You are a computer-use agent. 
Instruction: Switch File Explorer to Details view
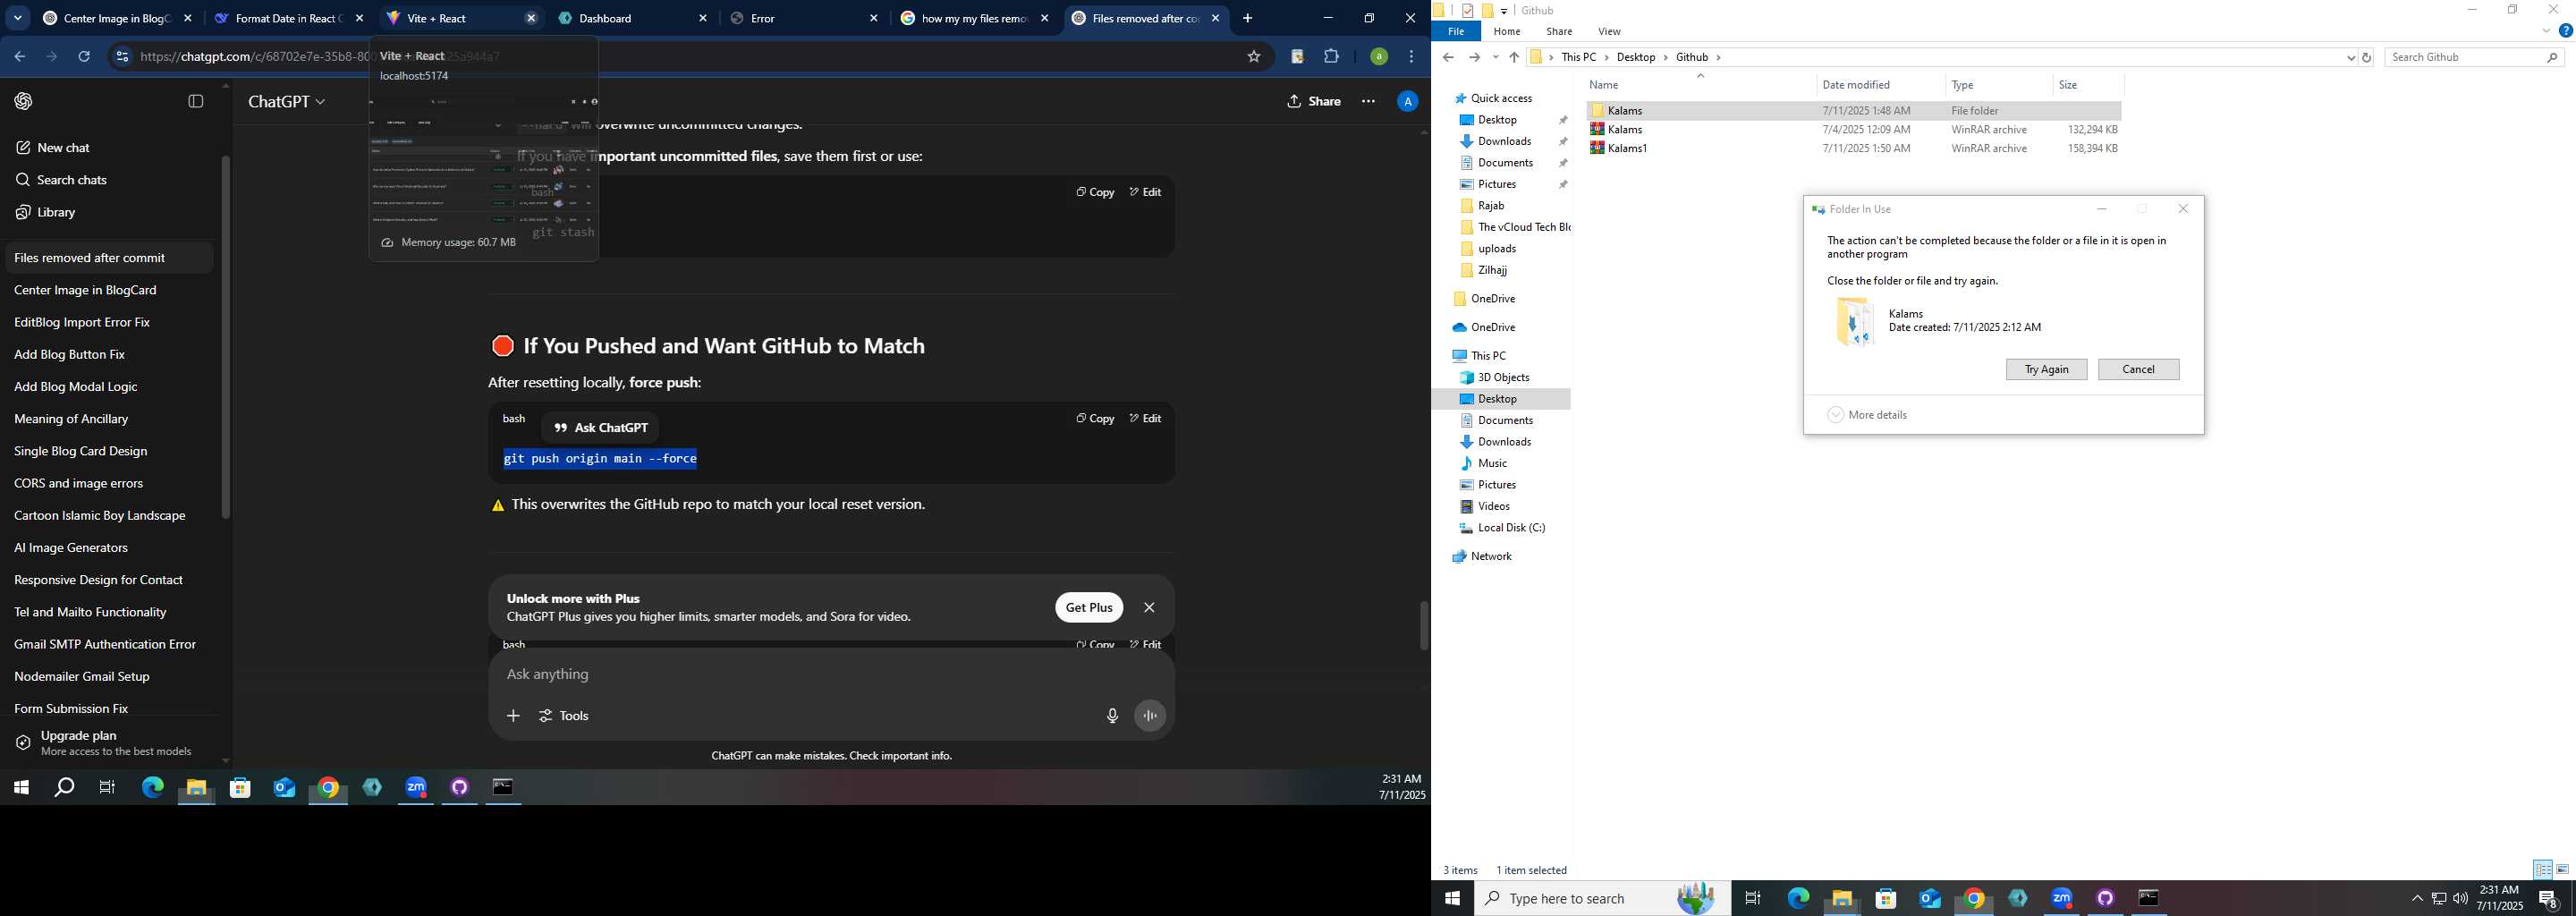2542,869
